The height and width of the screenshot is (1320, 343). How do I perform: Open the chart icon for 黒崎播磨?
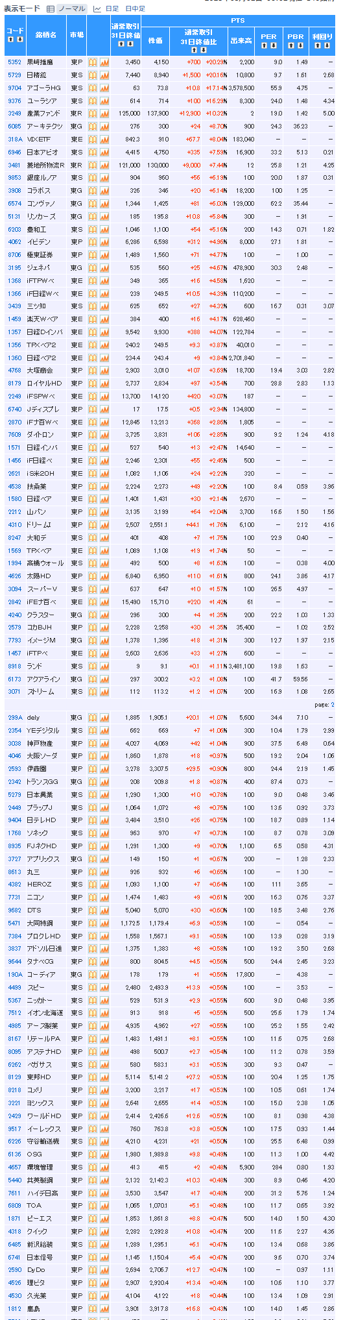click(x=104, y=62)
